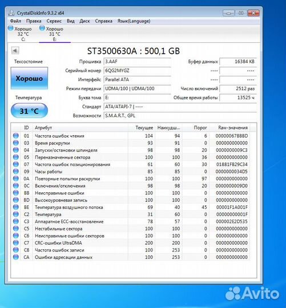Click the previous disk arrow button
Viewport: 286px width, 308px height.
point(15,51)
